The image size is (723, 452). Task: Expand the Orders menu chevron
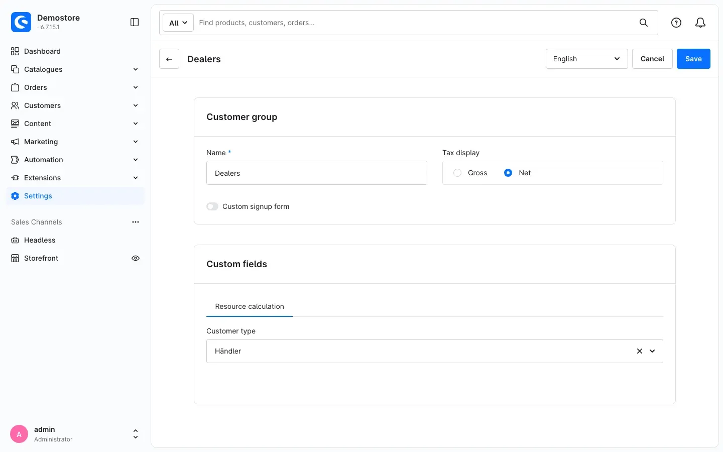point(136,87)
